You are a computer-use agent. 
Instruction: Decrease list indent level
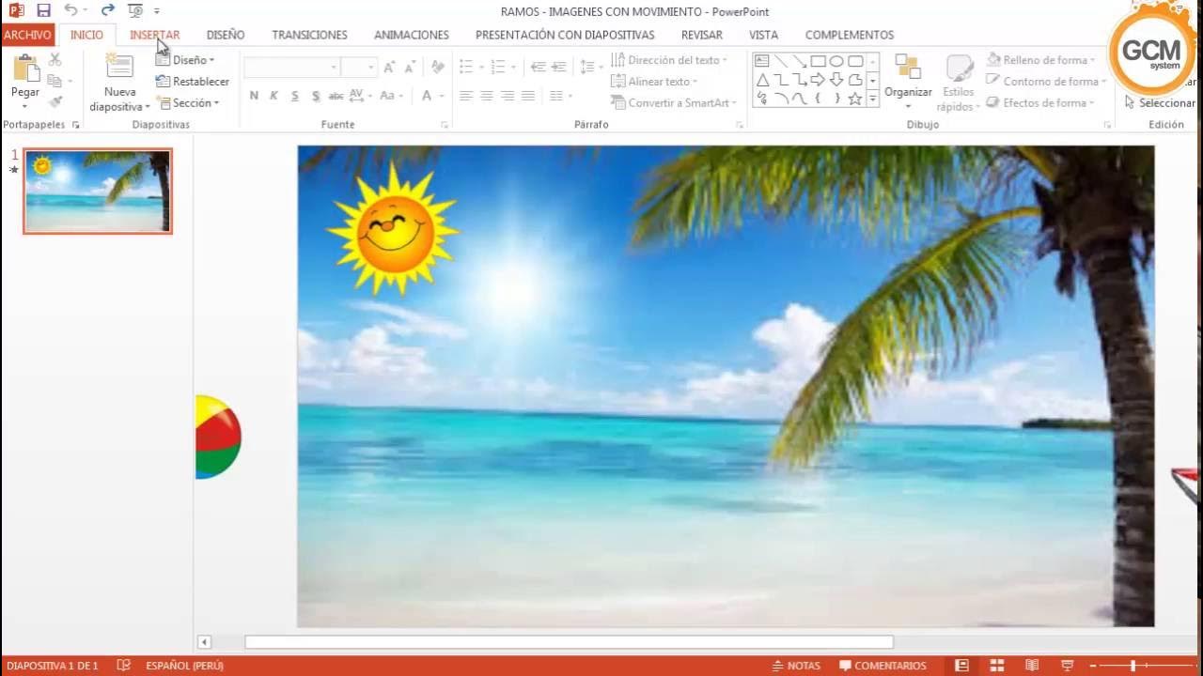point(538,68)
